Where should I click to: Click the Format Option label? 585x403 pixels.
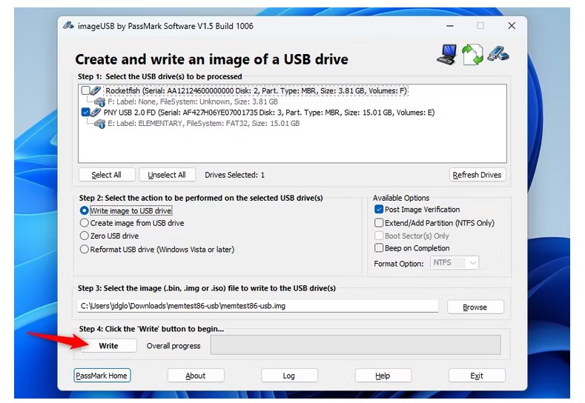point(399,264)
